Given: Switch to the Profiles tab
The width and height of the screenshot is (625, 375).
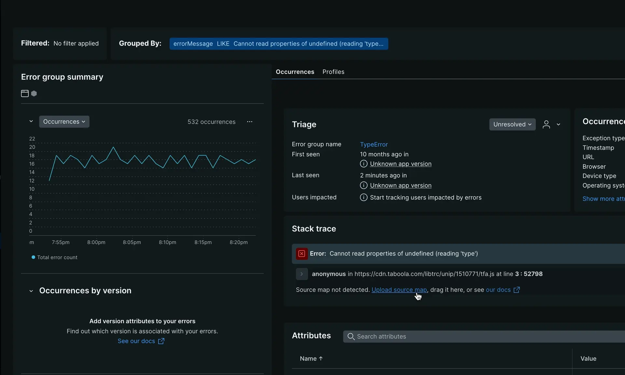Looking at the screenshot, I should 333,72.
